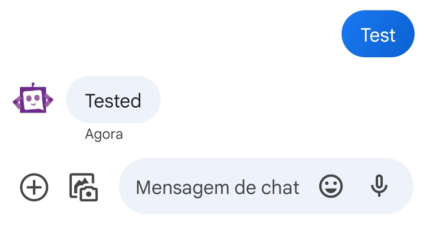Viewport: 424px width, 225px height.
Task: Insert an emoji via the smiley button
Action: [x=331, y=186]
